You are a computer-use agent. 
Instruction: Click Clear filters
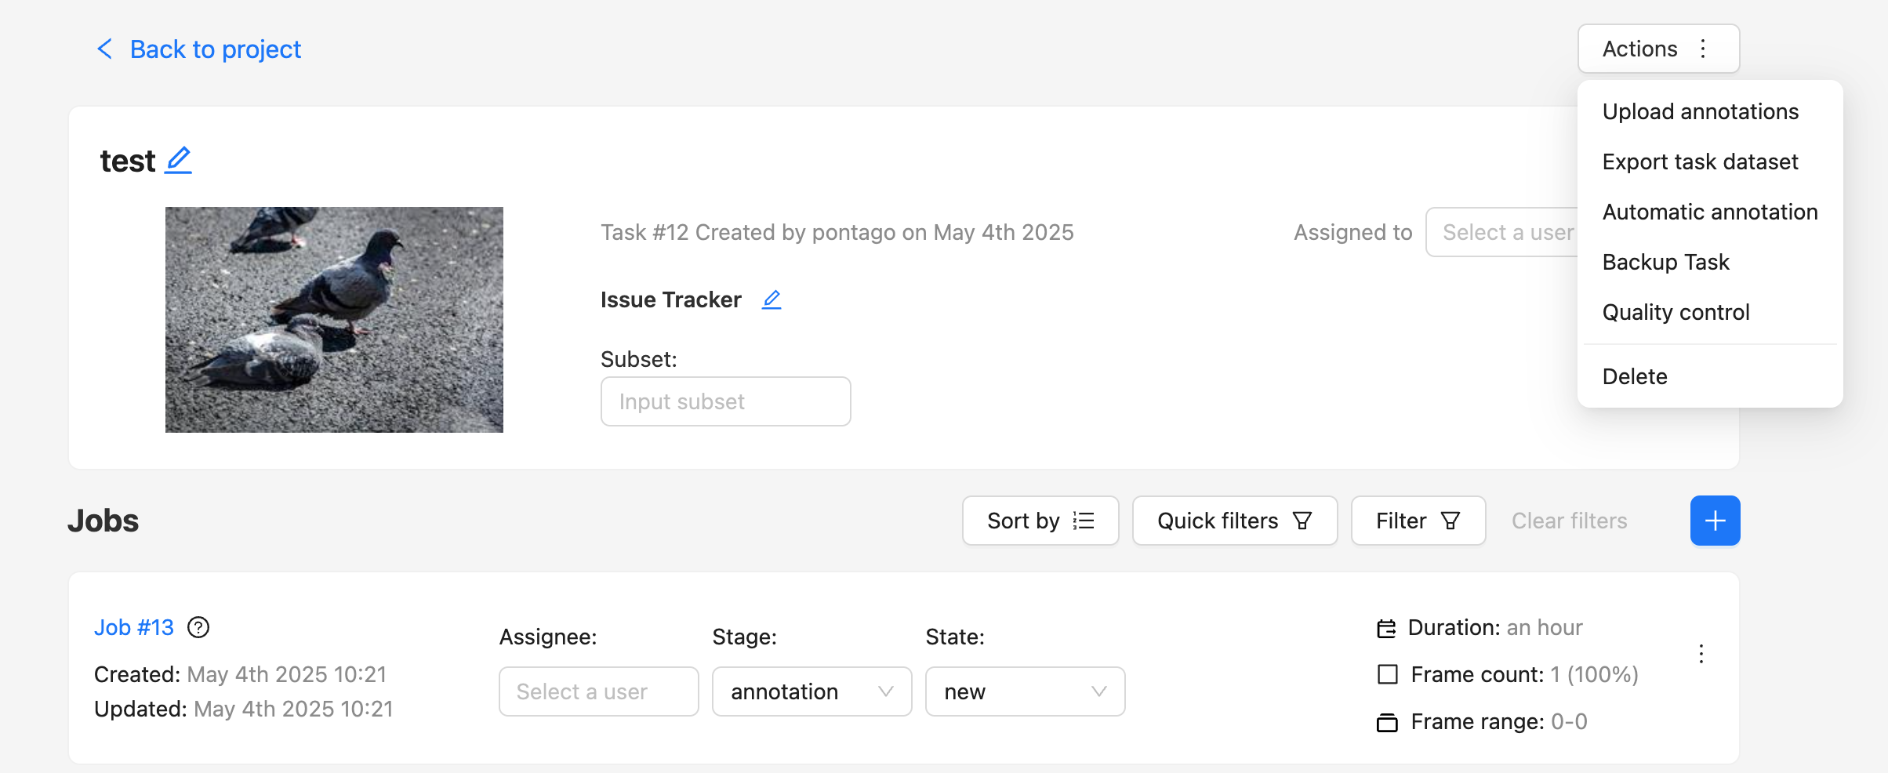pyautogui.click(x=1569, y=521)
